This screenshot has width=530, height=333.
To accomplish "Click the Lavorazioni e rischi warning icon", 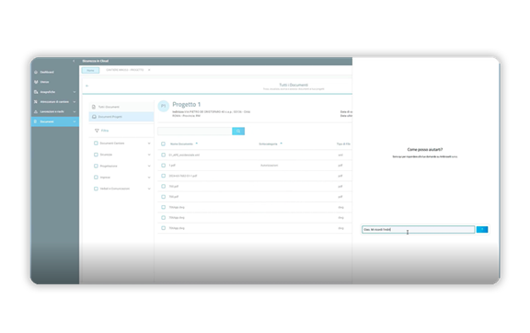I will pos(36,111).
